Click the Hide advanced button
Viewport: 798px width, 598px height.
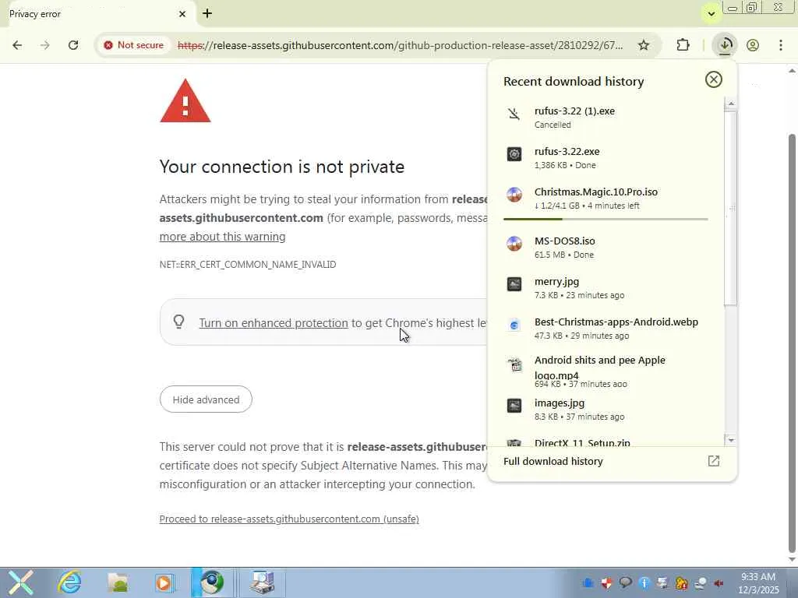pos(206,399)
